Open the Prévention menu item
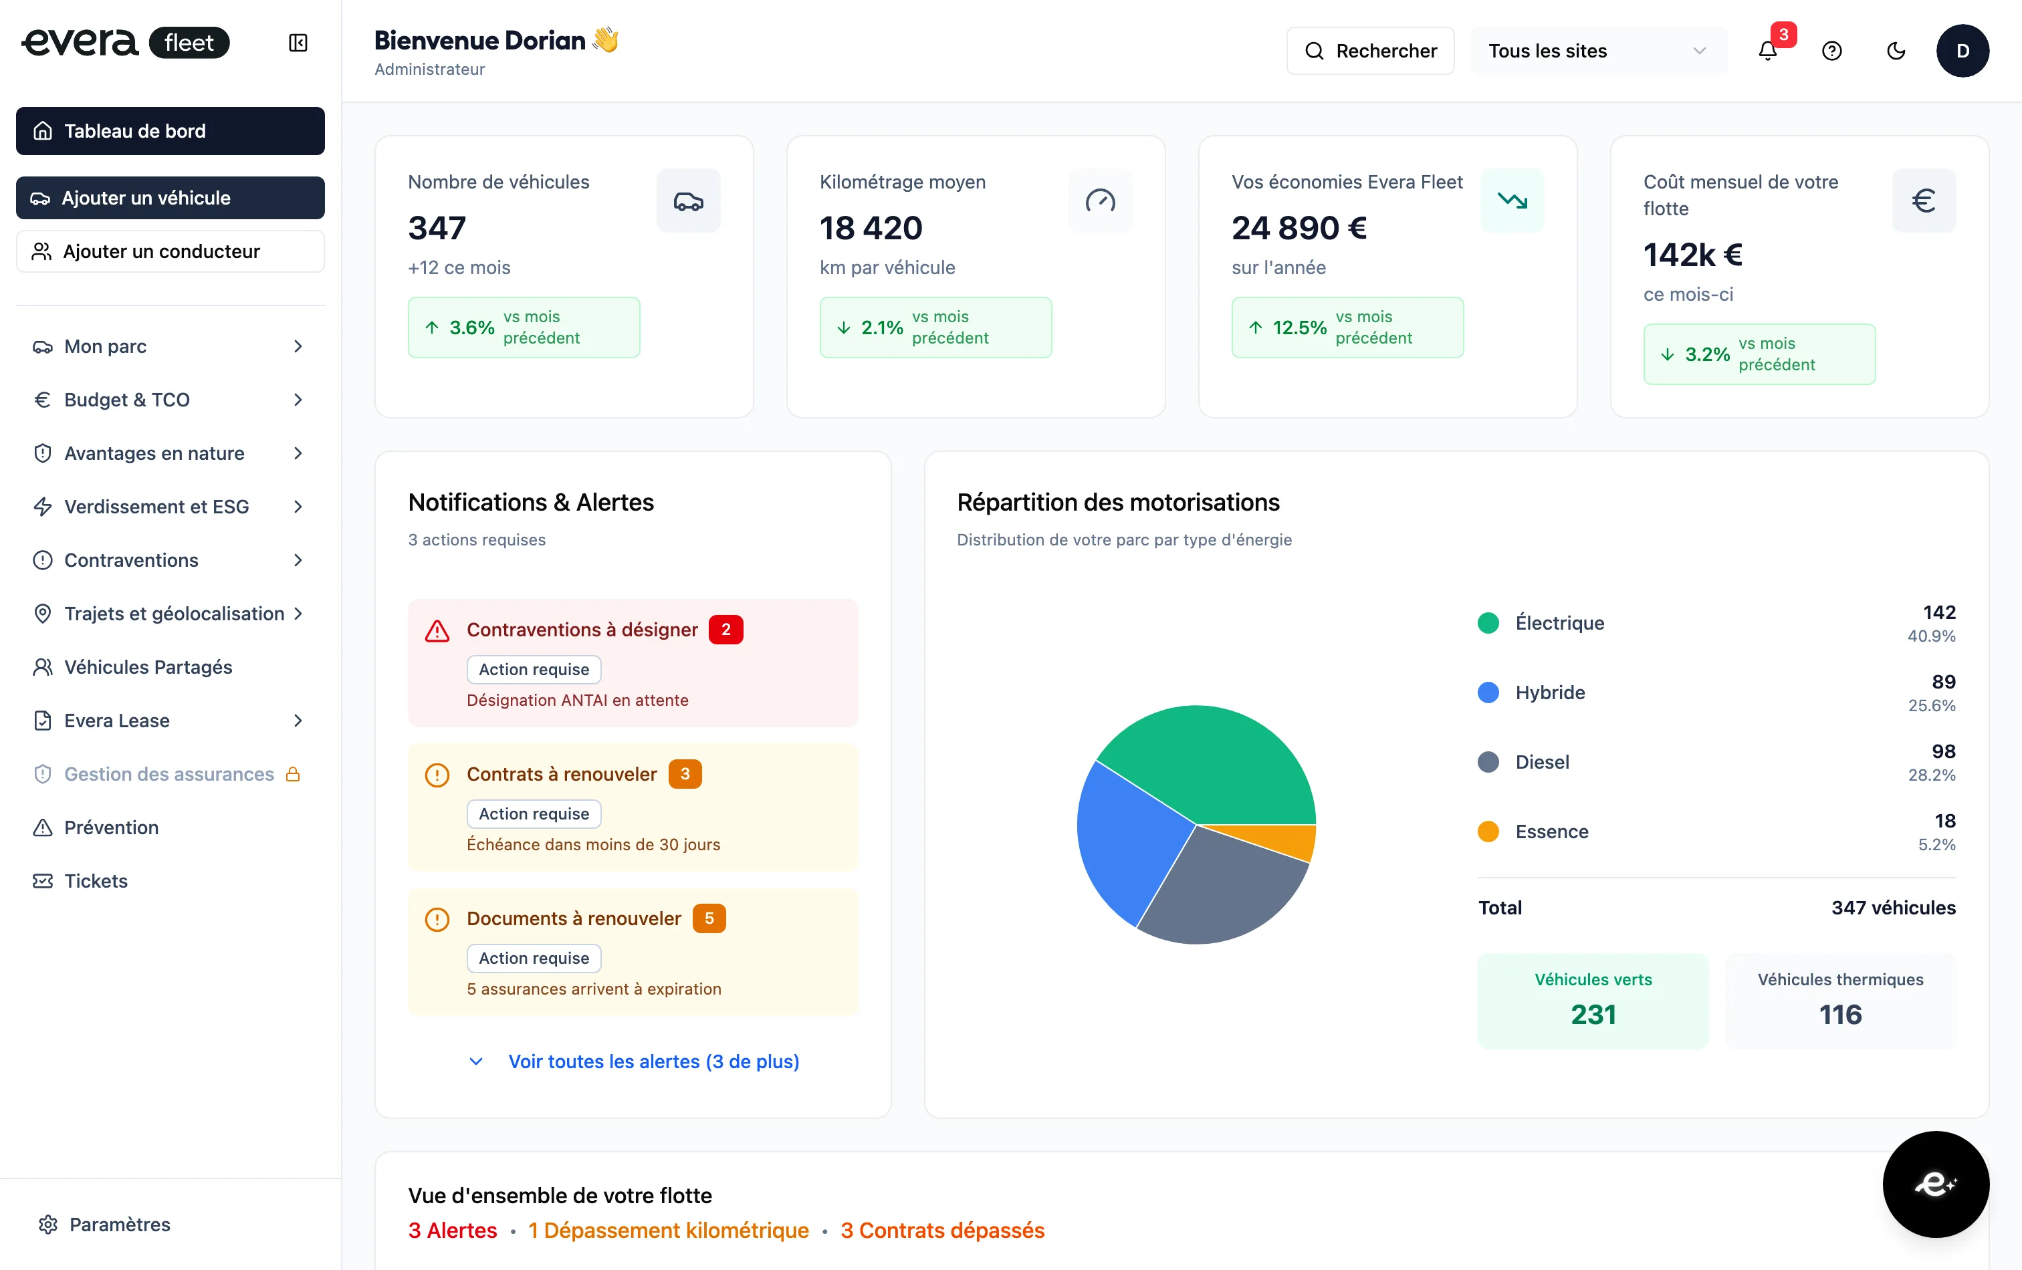Image resolution: width=2022 pixels, height=1270 pixels. click(x=171, y=828)
